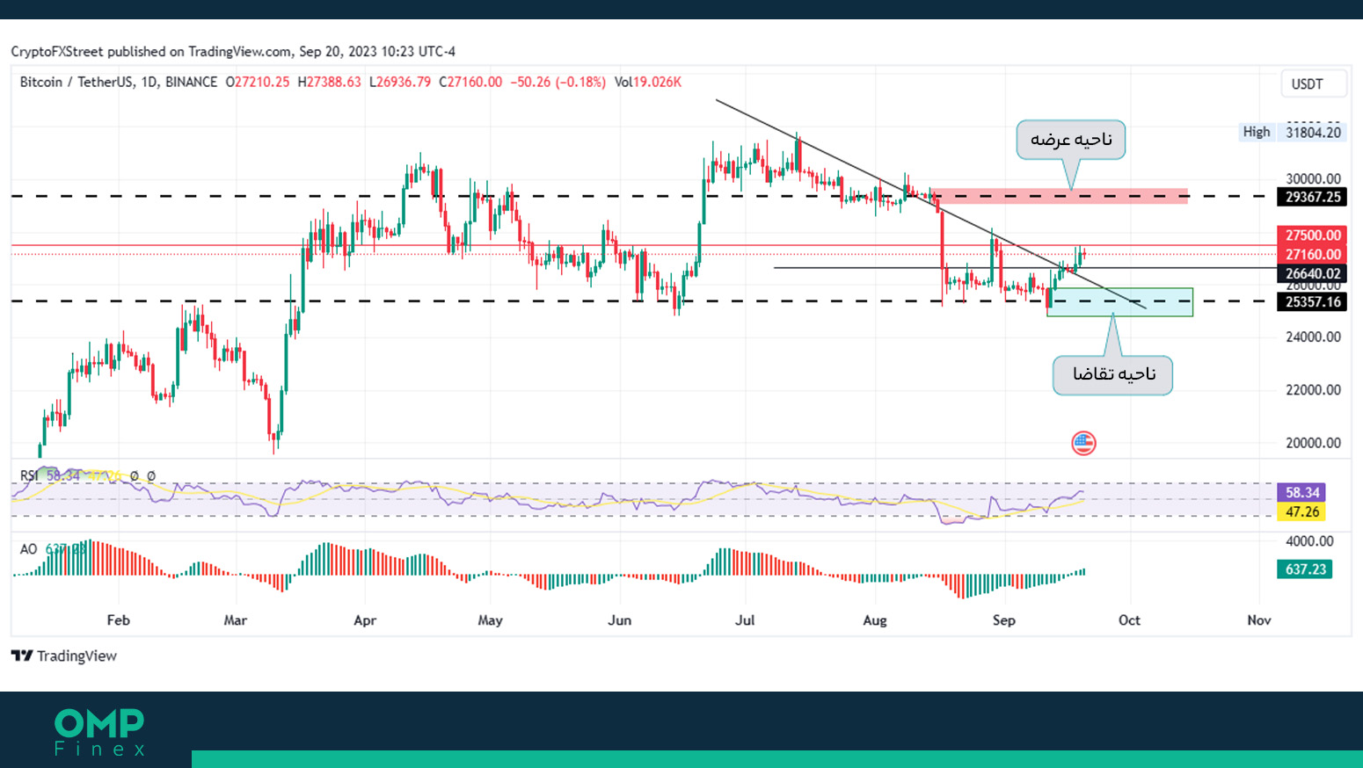This screenshot has height=768, width=1363.
Task: Click the Jul date on time axis
Action: 745,620
